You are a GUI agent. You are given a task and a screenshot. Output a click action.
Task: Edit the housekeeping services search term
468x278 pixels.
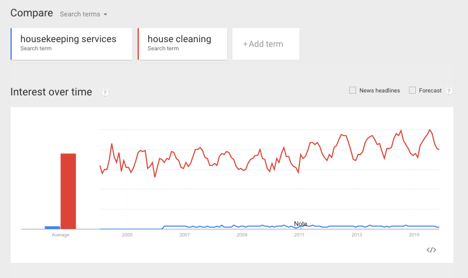coord(71,44)
